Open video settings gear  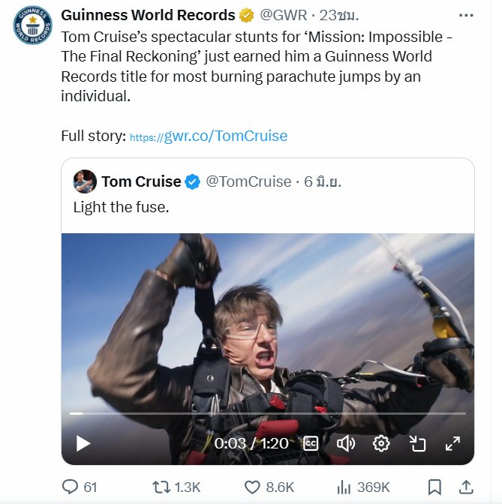point(381,443)
